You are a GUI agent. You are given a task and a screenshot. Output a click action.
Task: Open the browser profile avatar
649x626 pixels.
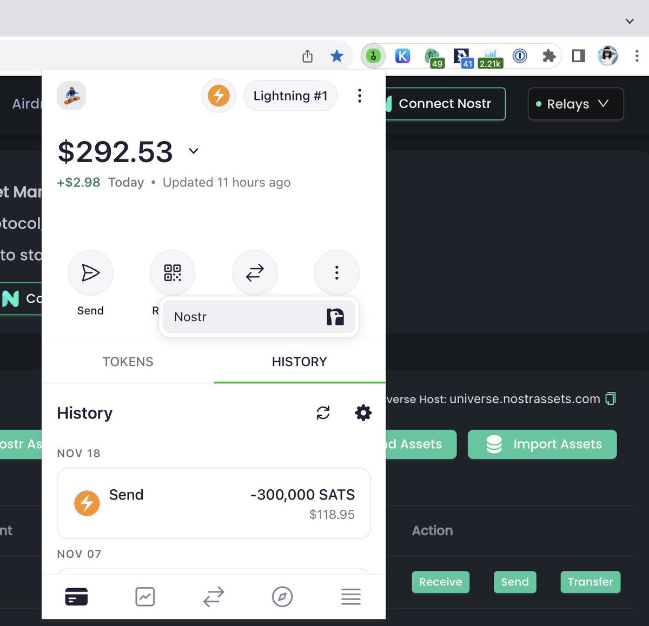coord(608,56)
